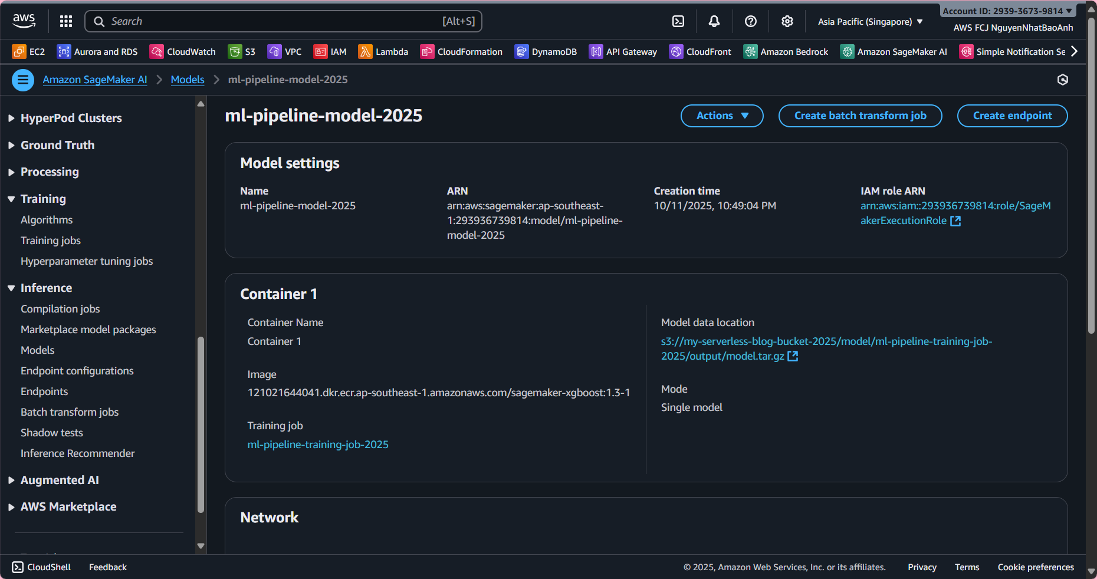
Task: Go to Models in the sidebar
Action: pos(38,350)
